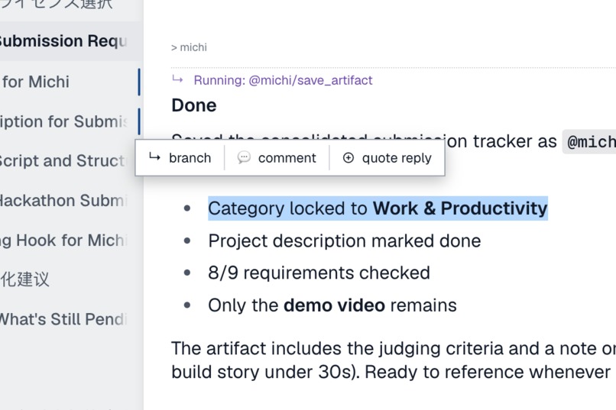Click the '@mich' inline code reference

[589, 142]
